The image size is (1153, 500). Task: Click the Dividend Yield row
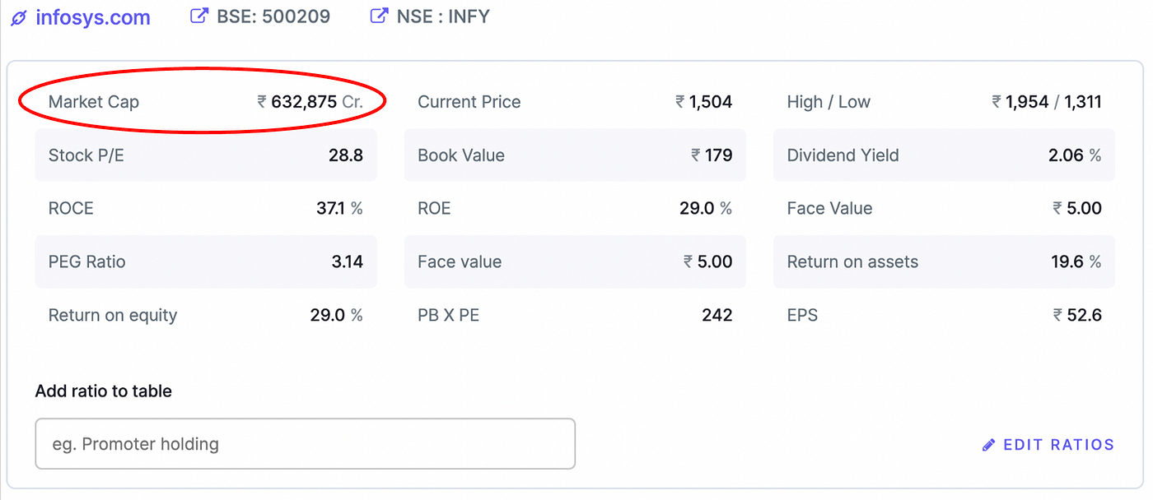(943, 155)
